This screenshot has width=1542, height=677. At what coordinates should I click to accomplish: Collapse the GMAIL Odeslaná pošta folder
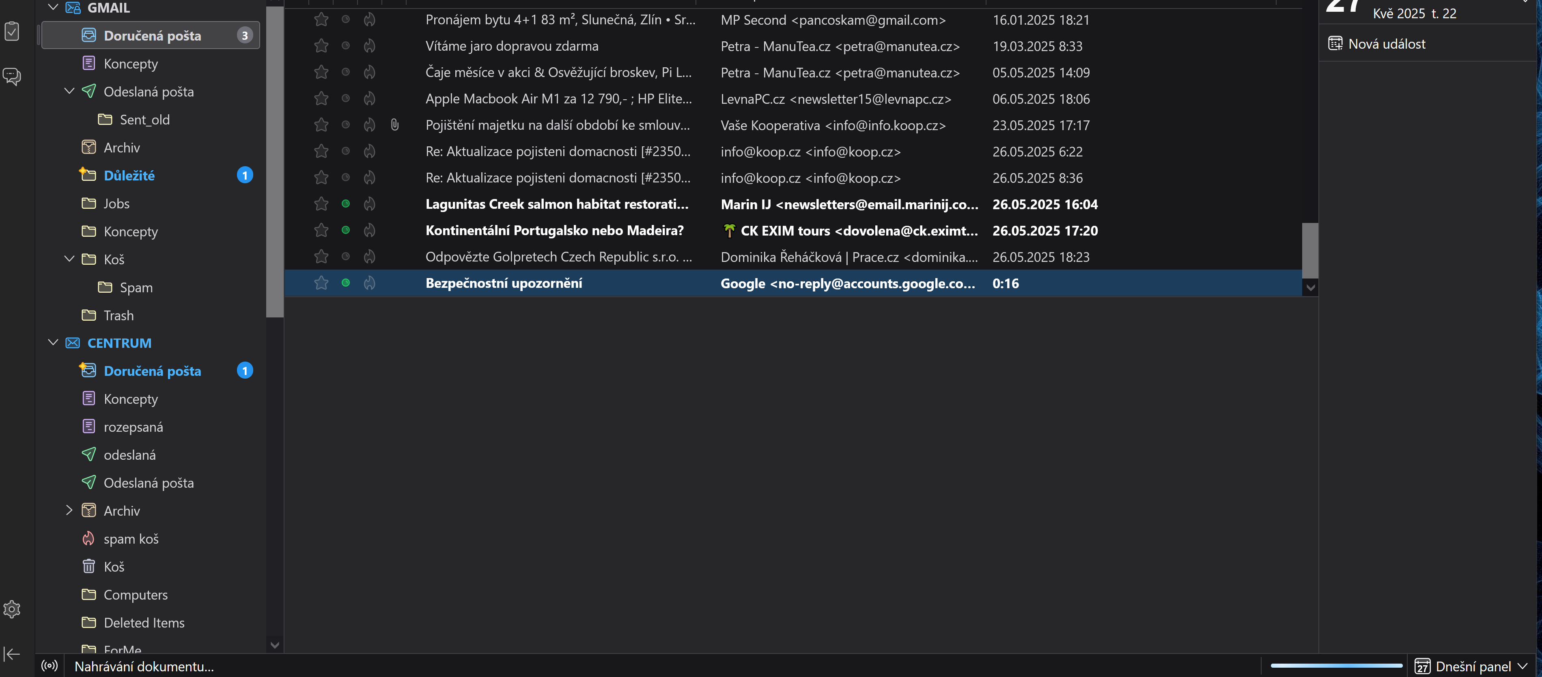(x=69, y=91)
